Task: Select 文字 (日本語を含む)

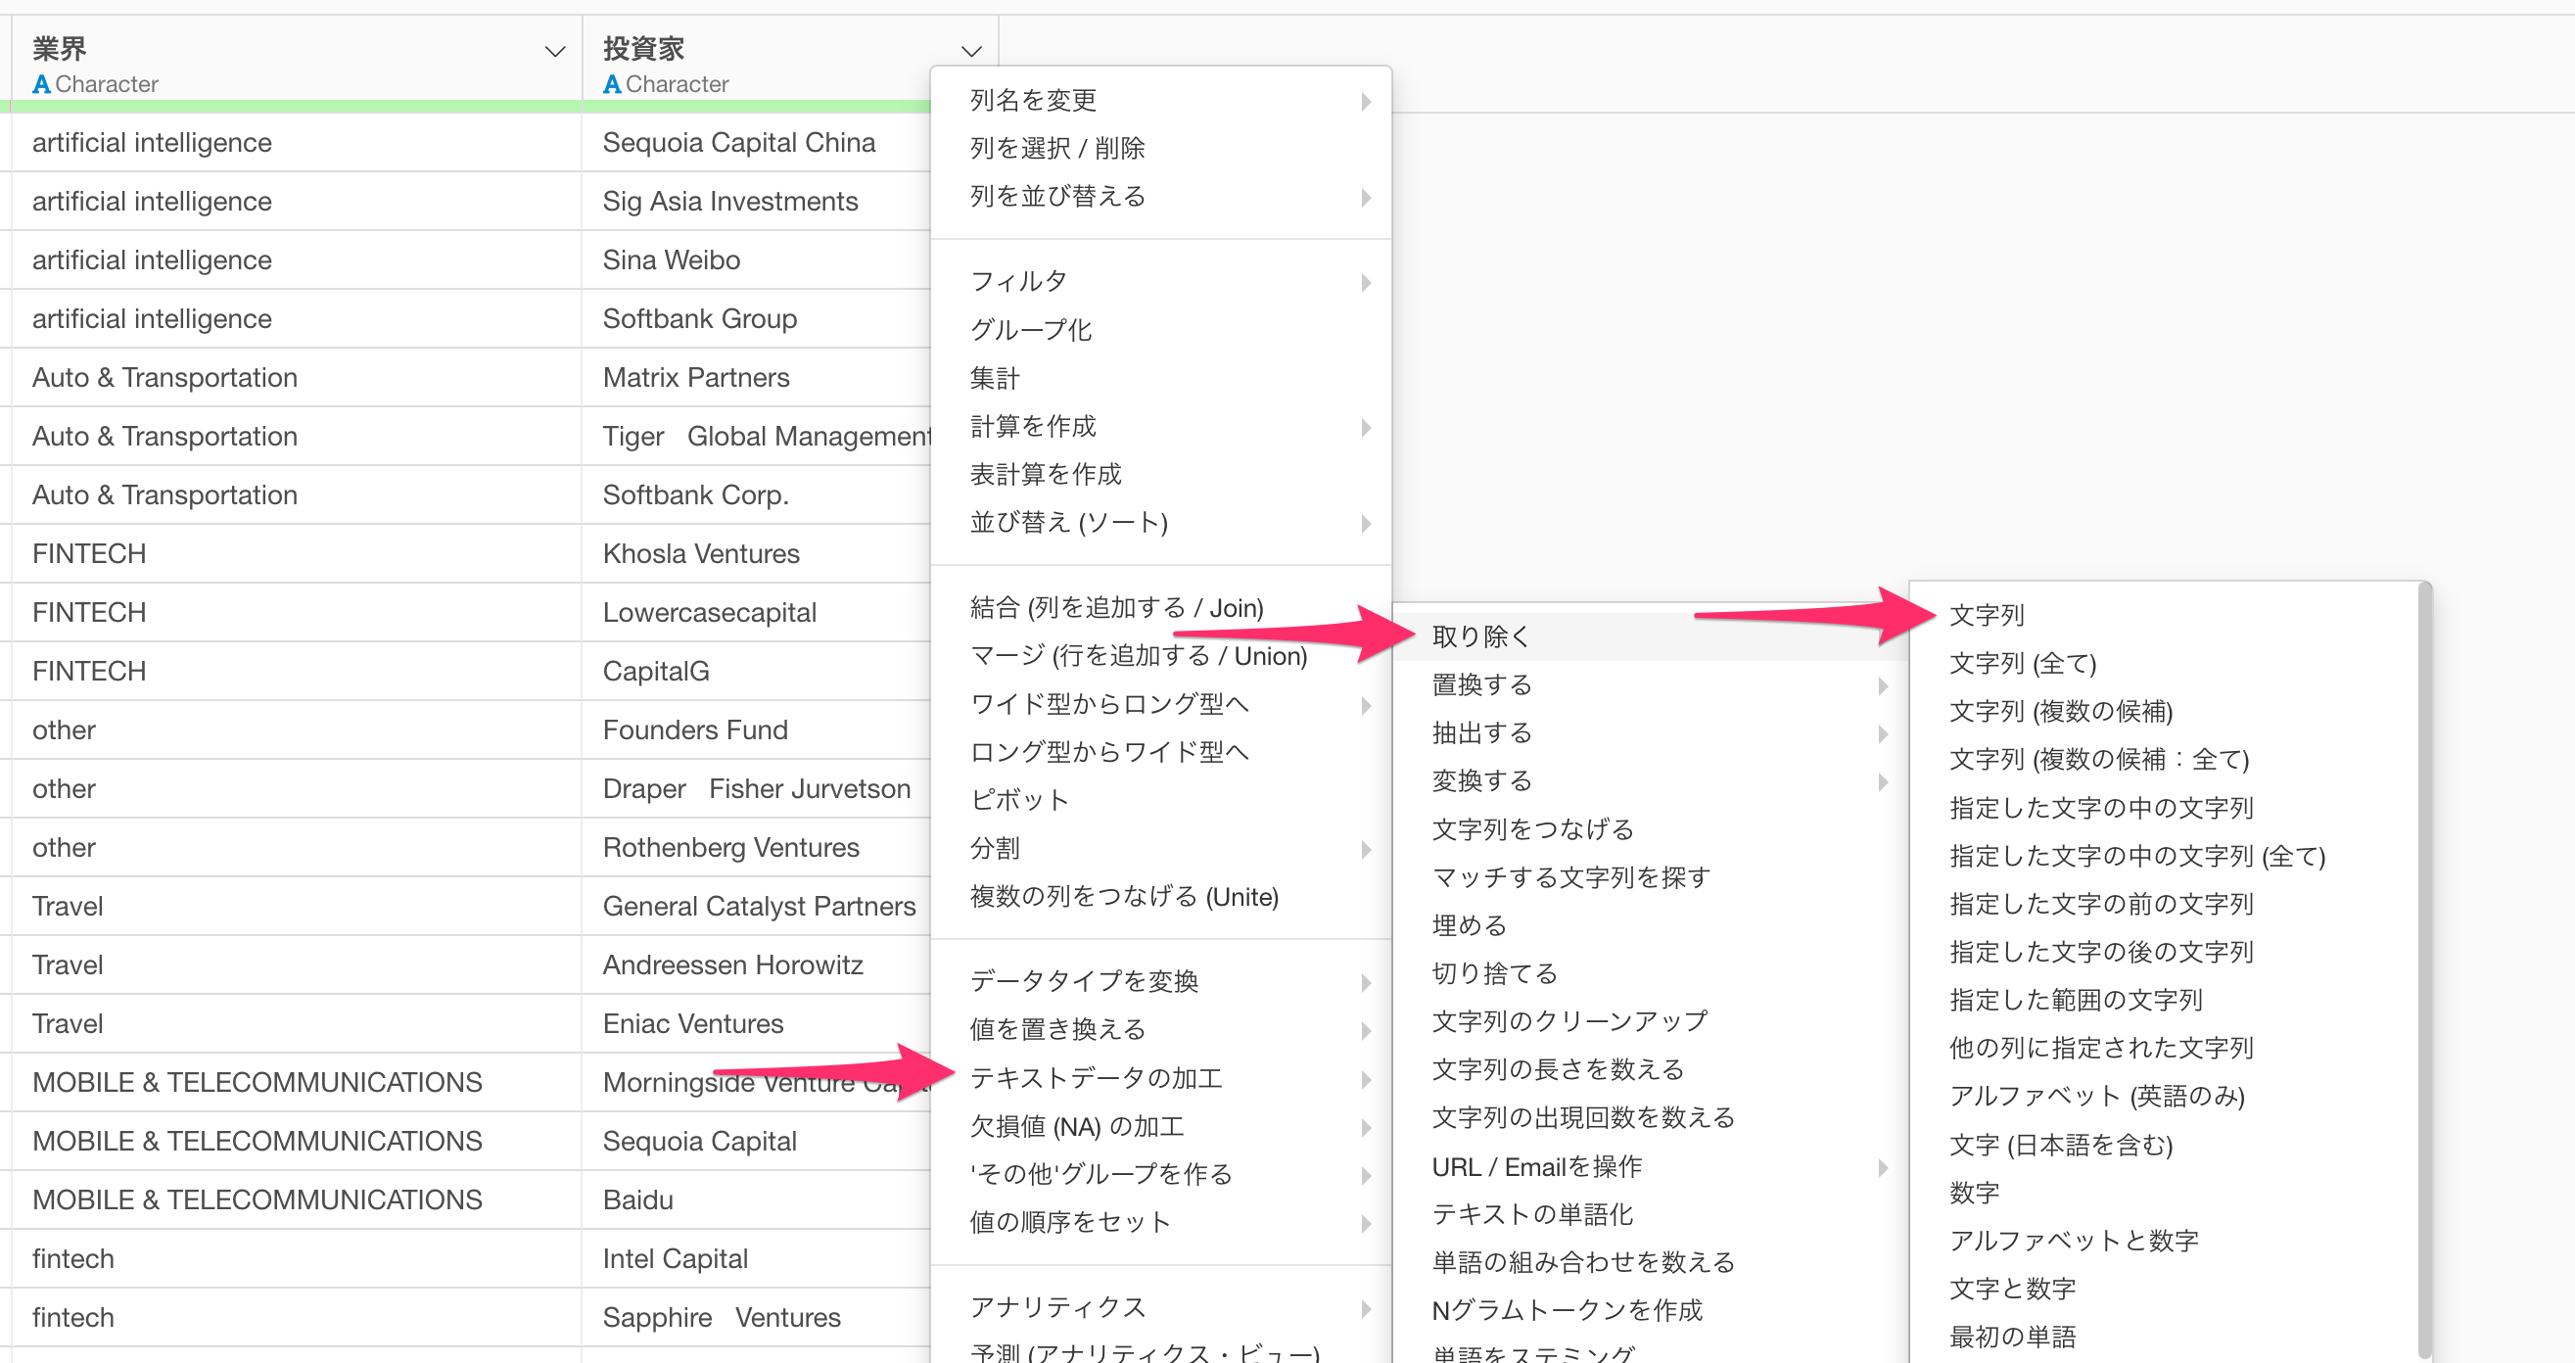Action: (x=2165, y=1145)
